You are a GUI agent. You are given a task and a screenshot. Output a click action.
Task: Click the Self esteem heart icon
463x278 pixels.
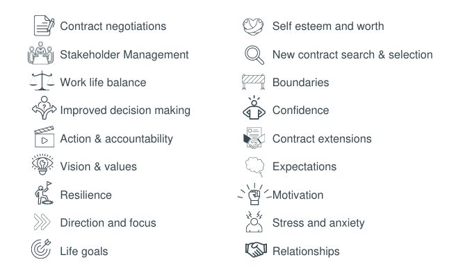point(253,26)
